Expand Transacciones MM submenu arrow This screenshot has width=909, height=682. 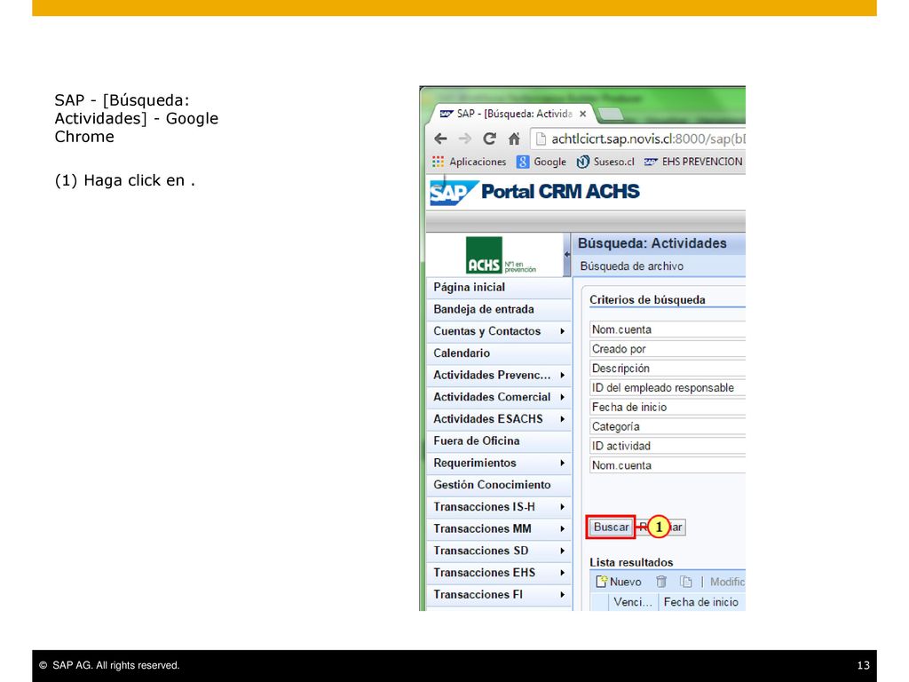562,529
